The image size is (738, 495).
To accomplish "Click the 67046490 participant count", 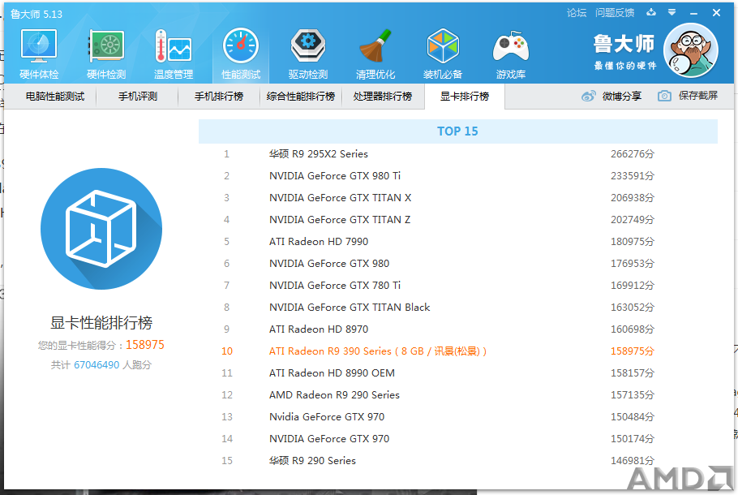I will pos(97,365).
